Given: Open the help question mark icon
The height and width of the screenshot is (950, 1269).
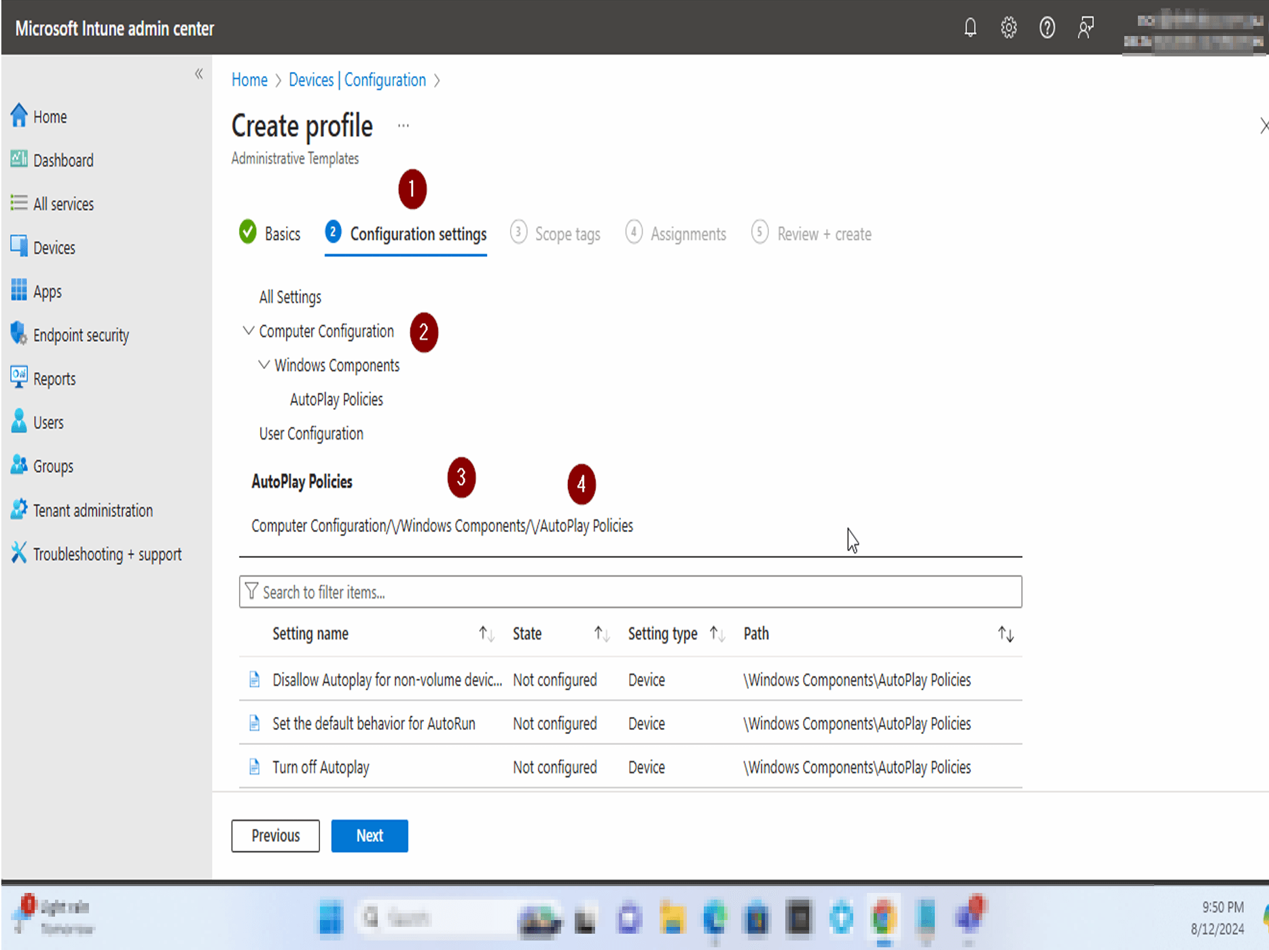Looking at the screenshot, I should tap(1047, 28).
